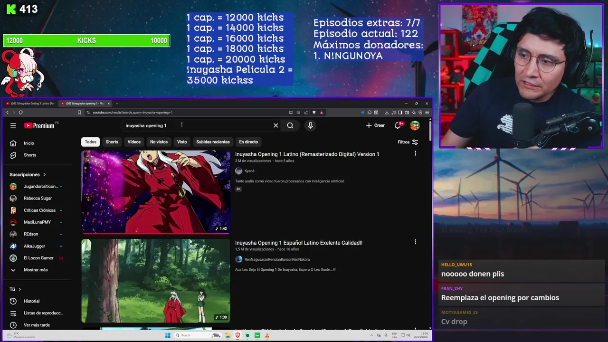Select the No vistos filter chip
Image resolution: width=608 pixels, height=342 pixels.
(159, 142)
